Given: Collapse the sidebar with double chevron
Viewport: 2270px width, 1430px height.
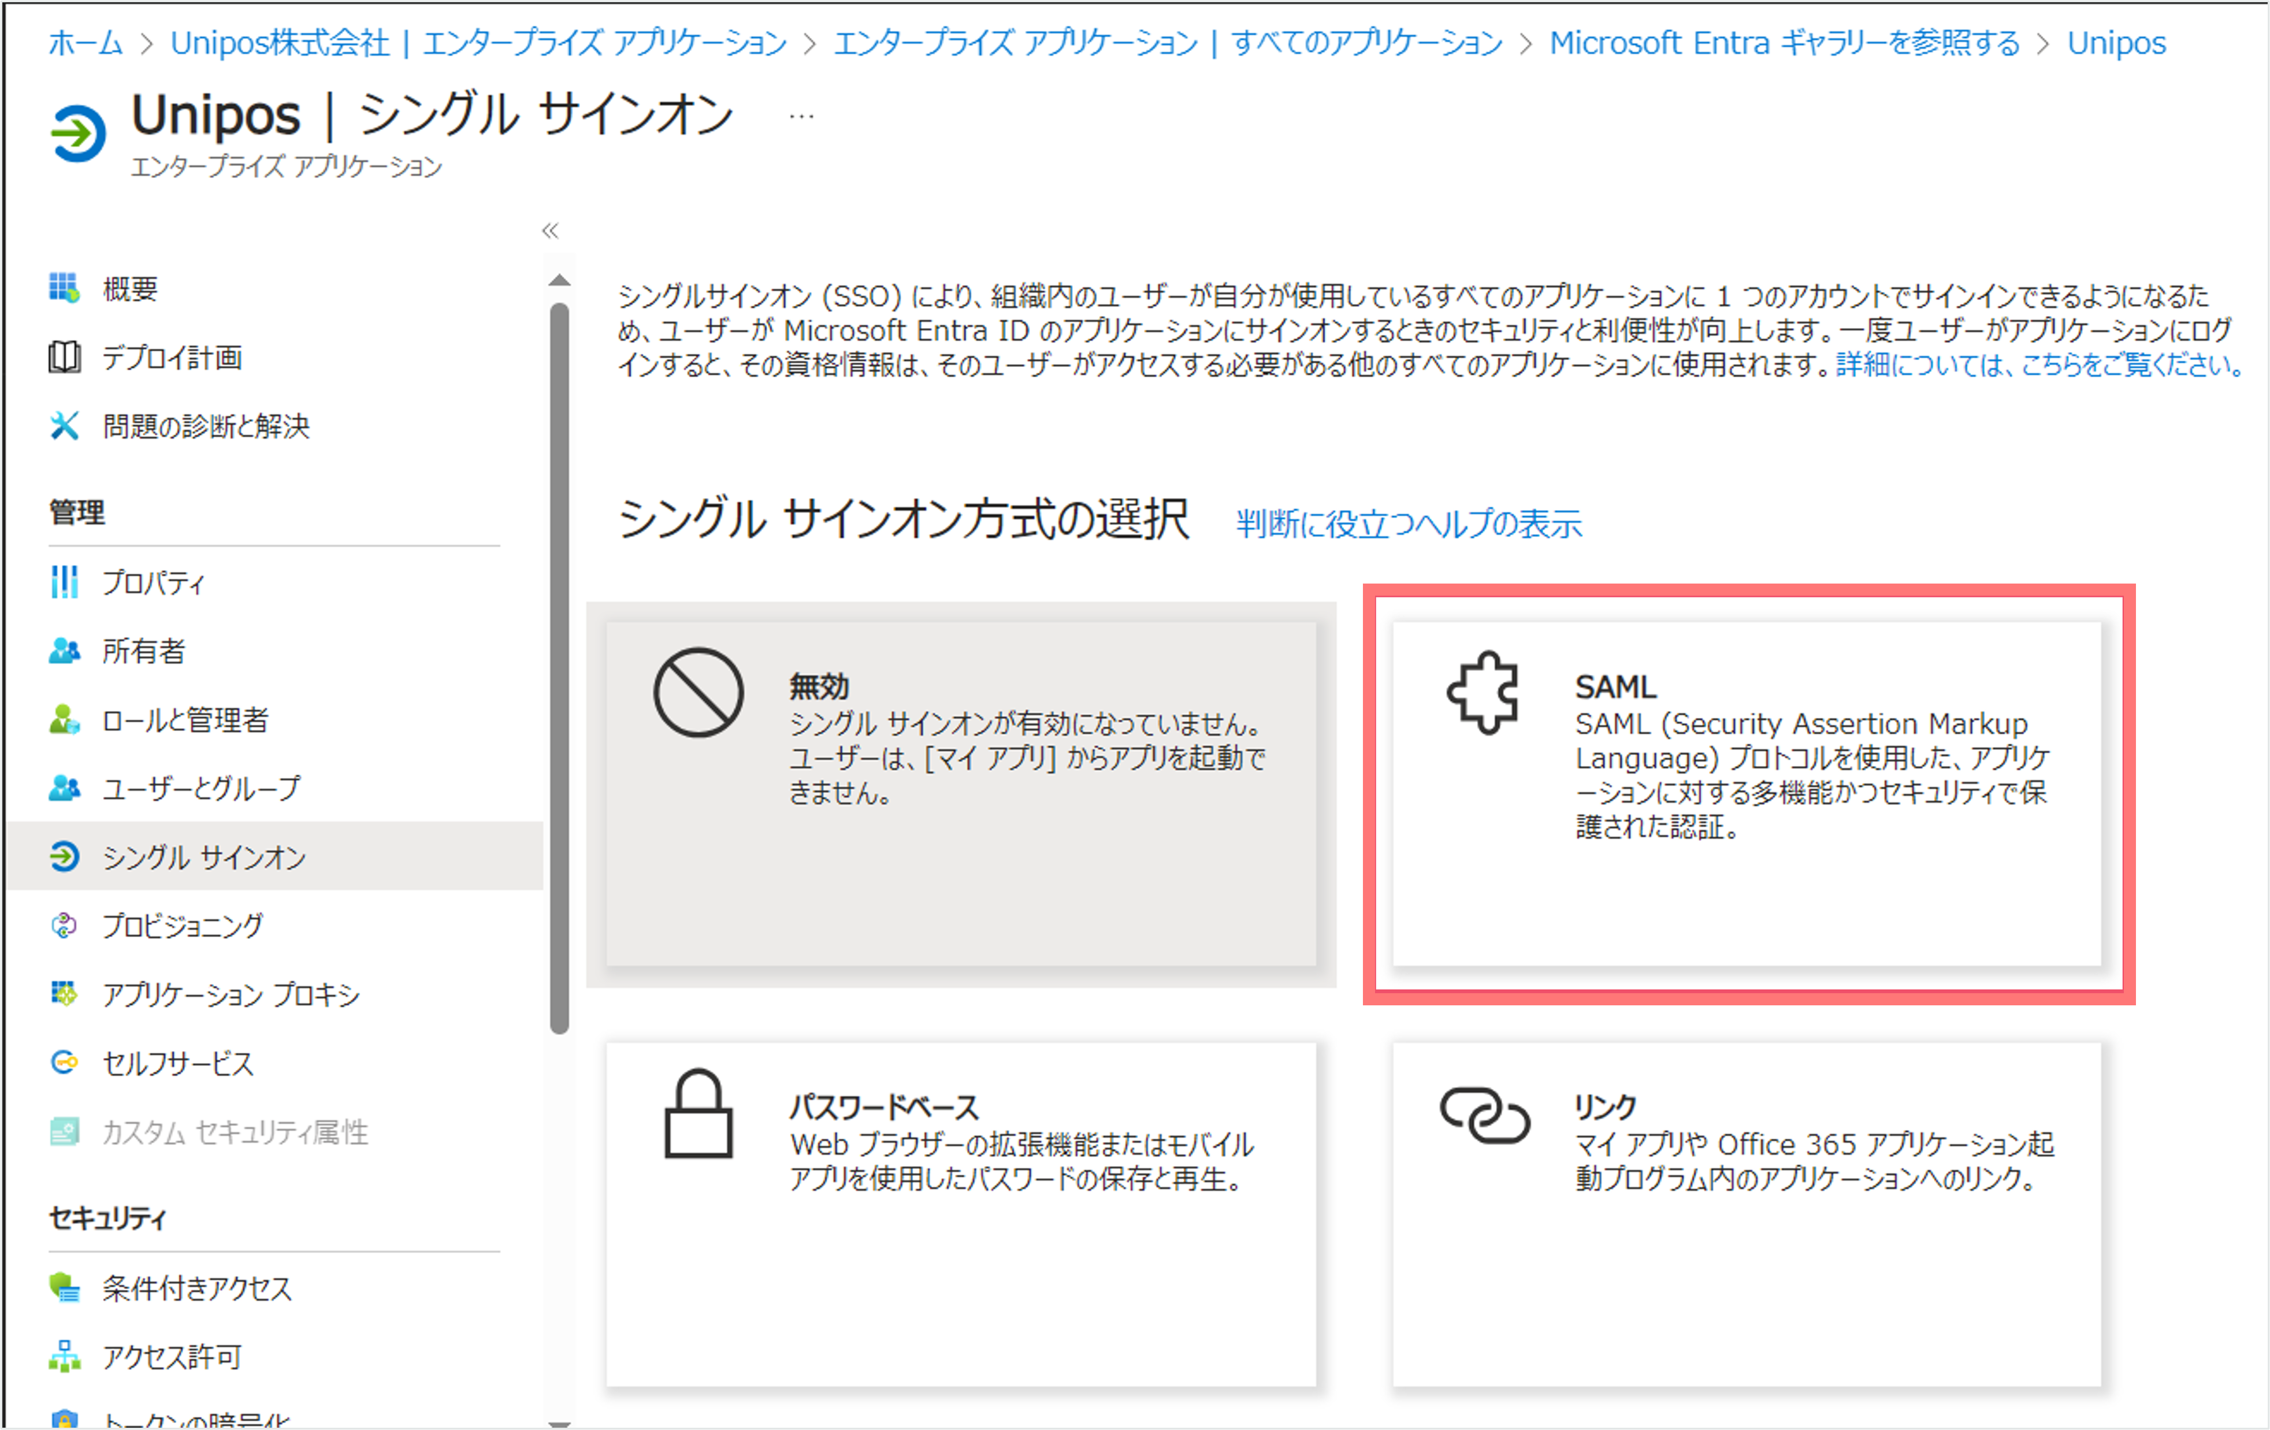Looking at the screenshot, I should pos(551,230).
